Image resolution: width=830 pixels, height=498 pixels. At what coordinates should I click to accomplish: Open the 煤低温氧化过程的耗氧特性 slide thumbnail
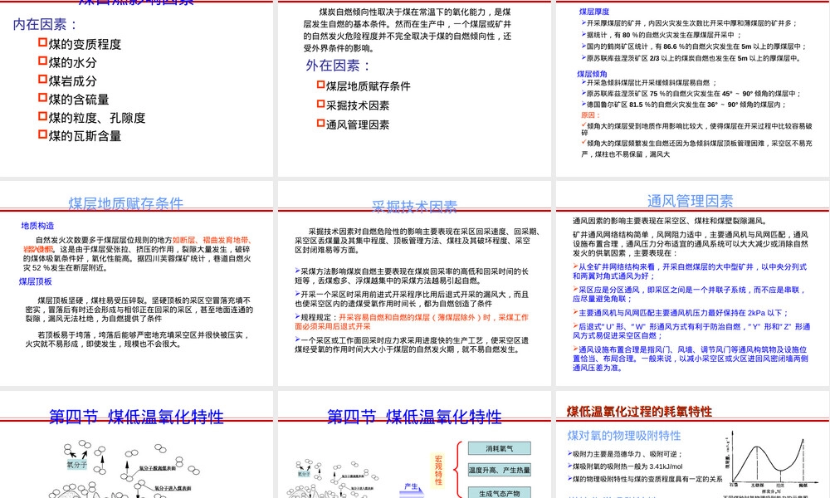point(691,445)
